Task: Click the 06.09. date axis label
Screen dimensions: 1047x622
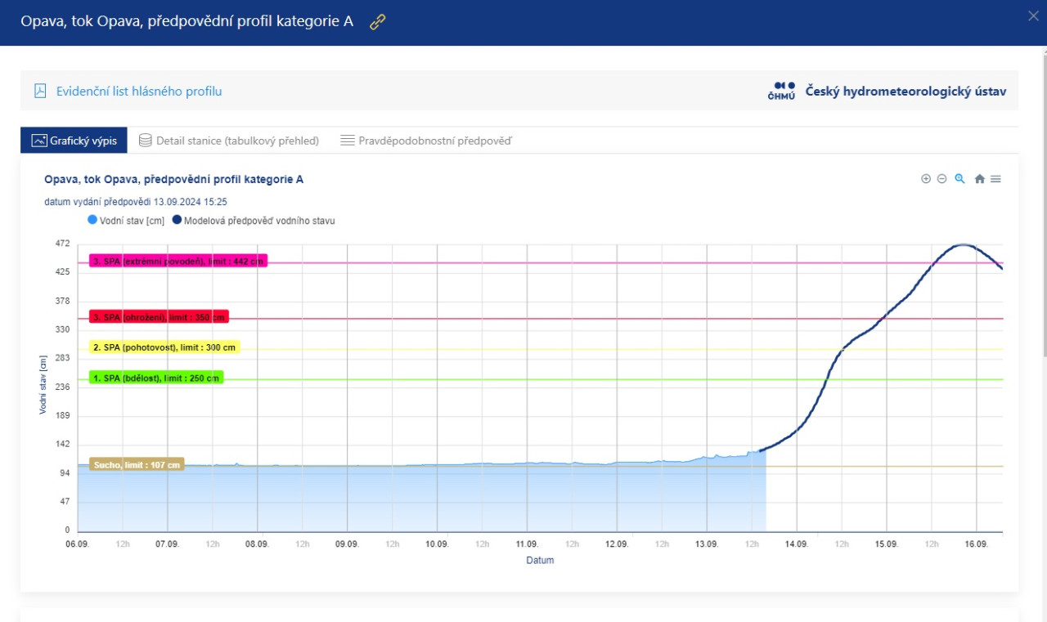Action: point(78,544)
